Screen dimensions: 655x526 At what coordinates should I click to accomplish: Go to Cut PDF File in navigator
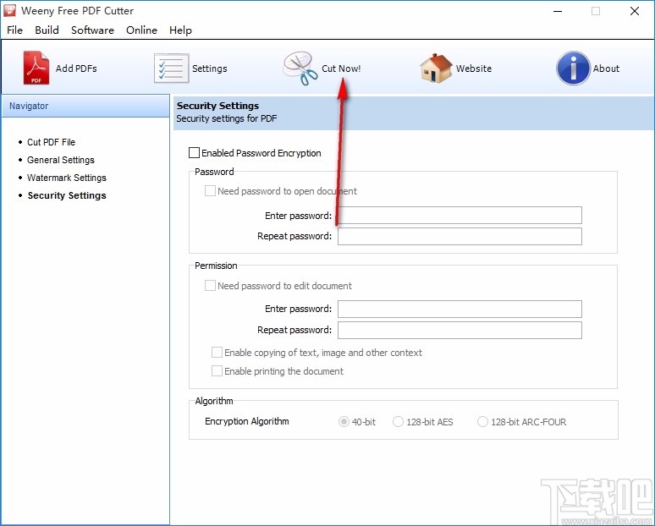51,142
